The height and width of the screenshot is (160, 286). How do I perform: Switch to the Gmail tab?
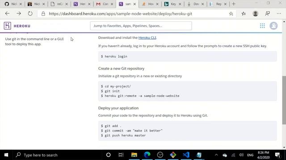point(105,4)
